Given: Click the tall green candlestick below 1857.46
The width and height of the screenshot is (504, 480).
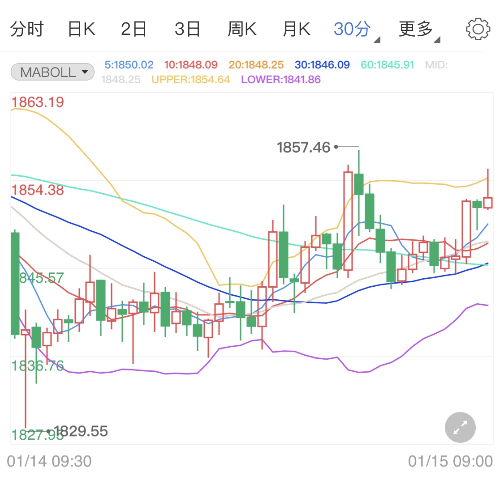Looking at the screenshot, I should pos(359,184).
